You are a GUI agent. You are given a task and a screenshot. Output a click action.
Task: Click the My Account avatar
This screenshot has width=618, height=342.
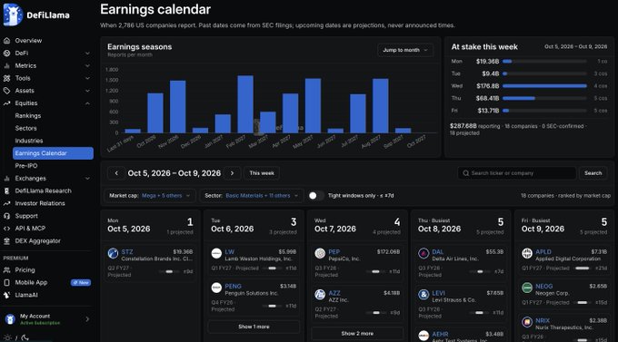pos(10,319)
